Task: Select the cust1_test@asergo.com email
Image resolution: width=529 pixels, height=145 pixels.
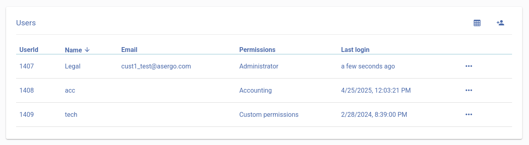Action: coord(156,66)
